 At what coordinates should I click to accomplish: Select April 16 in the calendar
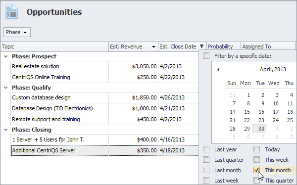tap(261, 112)
